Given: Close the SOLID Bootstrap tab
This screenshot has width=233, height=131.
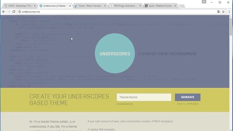Looking at the screenshot, I should click(x=35, y=6).
